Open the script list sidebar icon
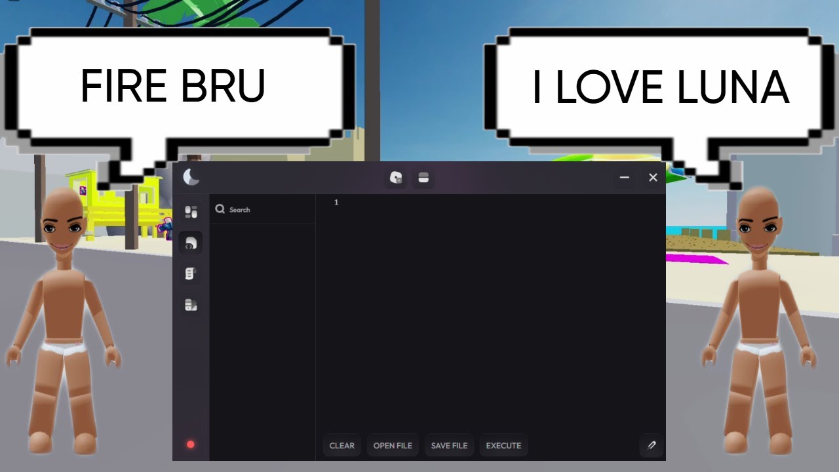This screenshot has width=839, height=472. pos(191,274)
